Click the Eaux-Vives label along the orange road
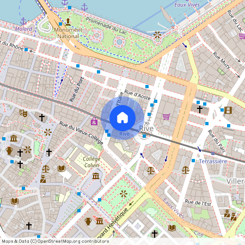Image resolution: width=245 pixels, height=245 pixels. 174,208
